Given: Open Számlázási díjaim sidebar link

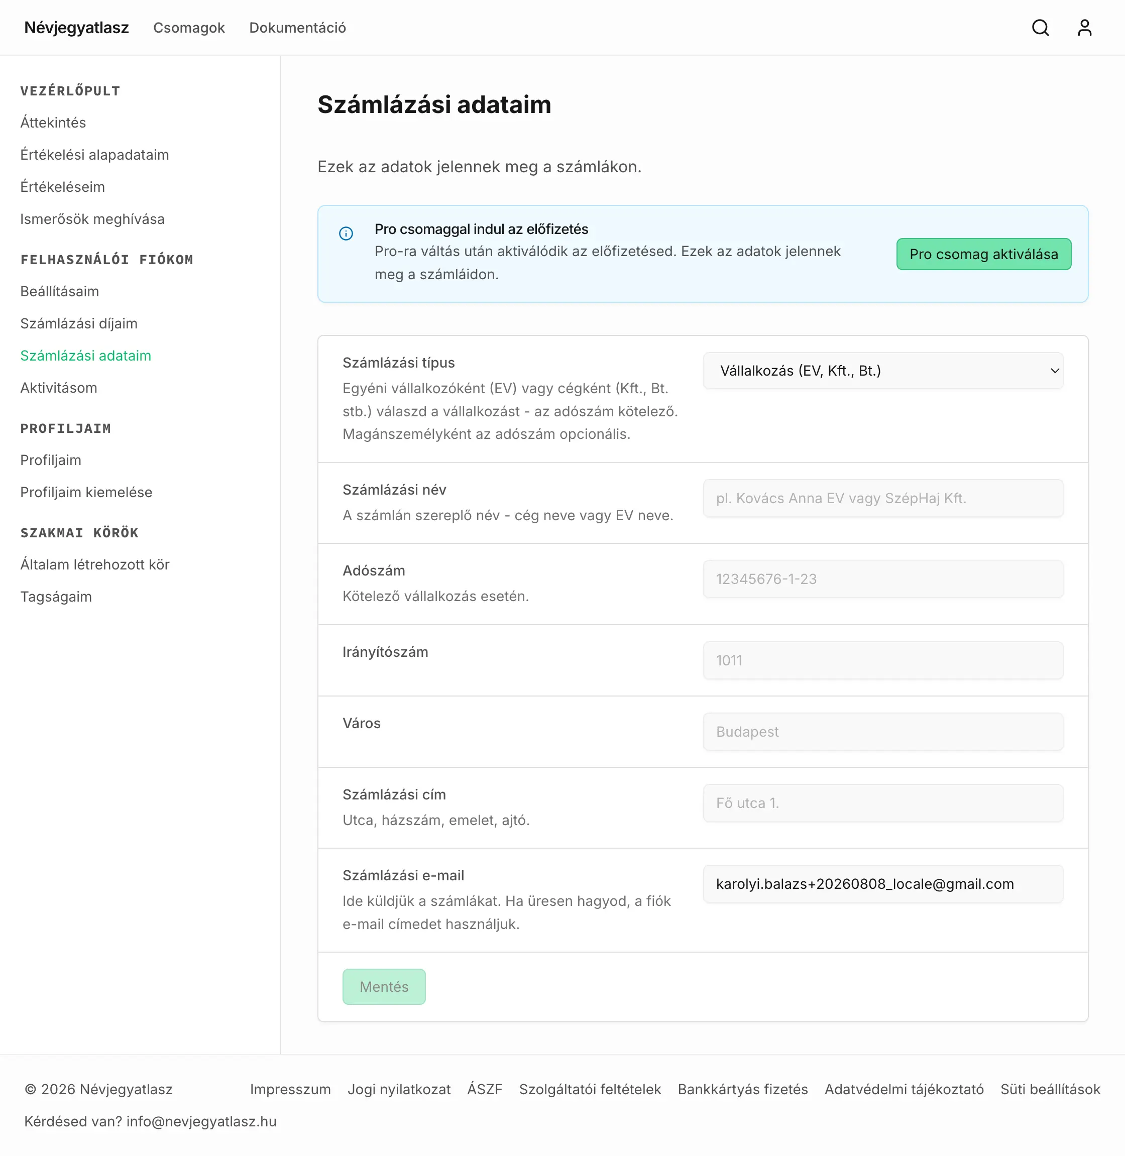Looking at the screenshot, I should point(78,323).
